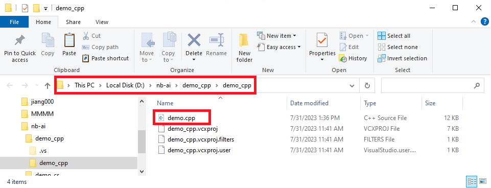This screenshot has width=491, height=188.
Task: Collapse the ribbon with the chevron
Action: [x=473, y=21]
